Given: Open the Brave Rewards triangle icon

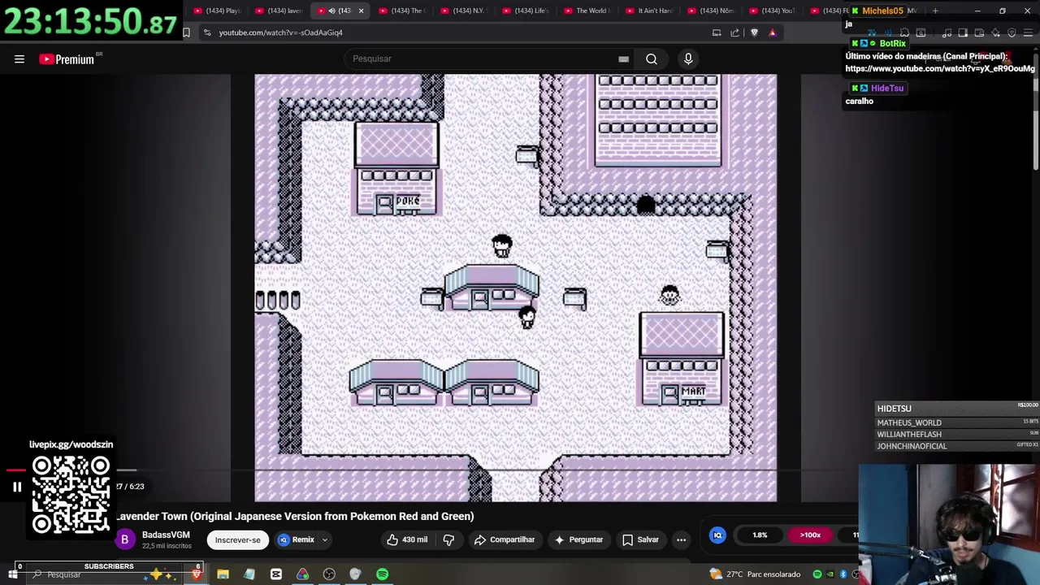Looking at the screenshot, I should [772, 32].
